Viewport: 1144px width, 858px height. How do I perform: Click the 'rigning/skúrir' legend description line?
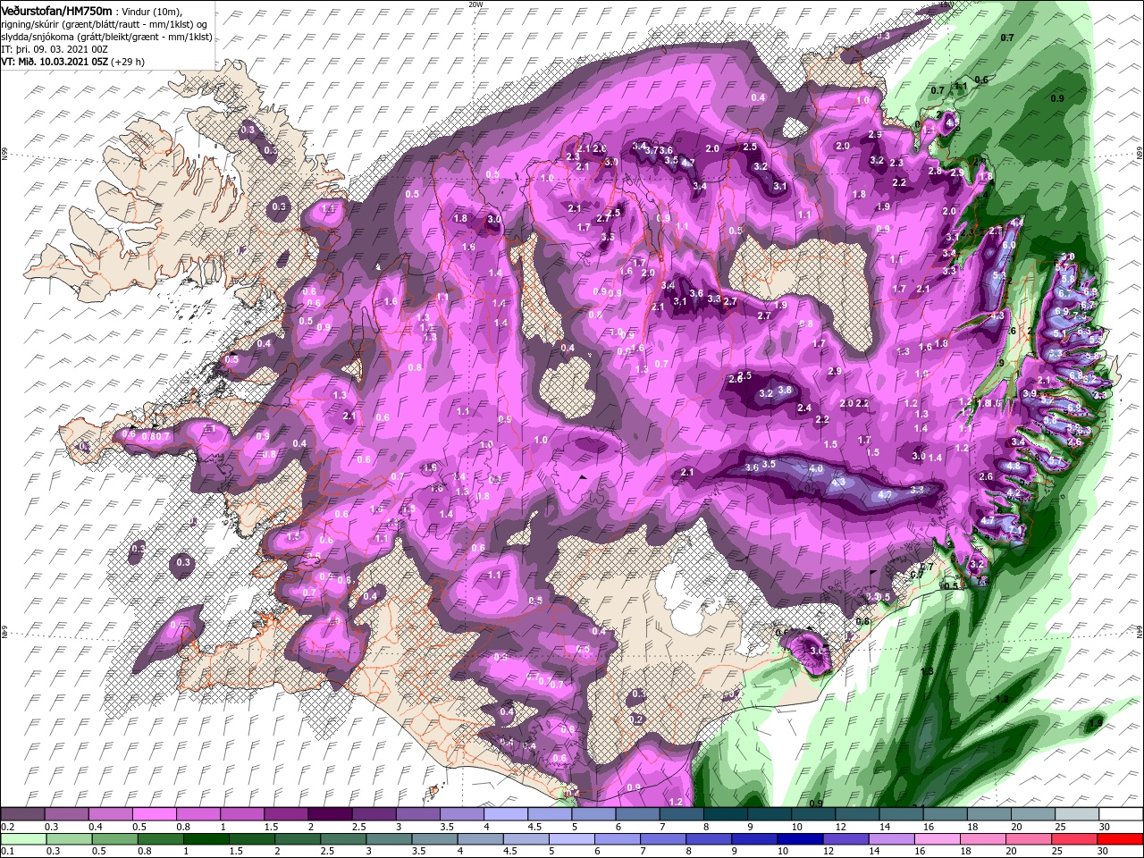point(104,24)
